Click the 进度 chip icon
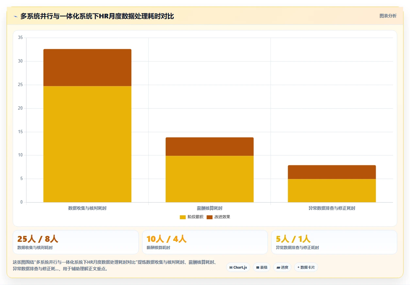Viewport: 410px width, 285px height. tap(278, 268)
